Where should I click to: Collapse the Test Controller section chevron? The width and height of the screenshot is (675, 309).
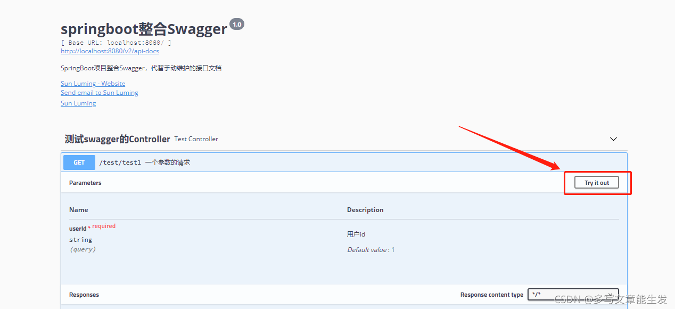coord(613,139)
